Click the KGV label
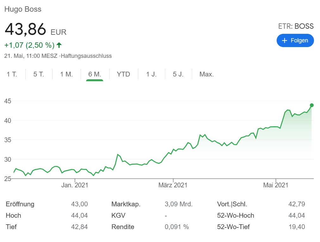 click(x=118, y=215)
